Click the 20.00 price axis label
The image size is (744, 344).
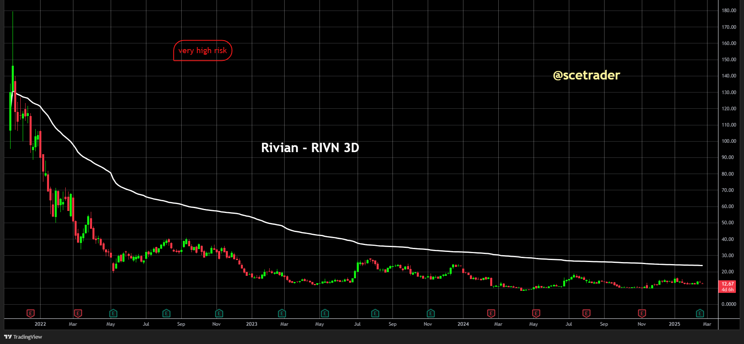(728, 272)
